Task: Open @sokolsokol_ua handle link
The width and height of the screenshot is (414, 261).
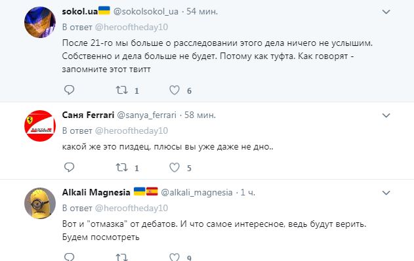Action: tap(146, 12)
